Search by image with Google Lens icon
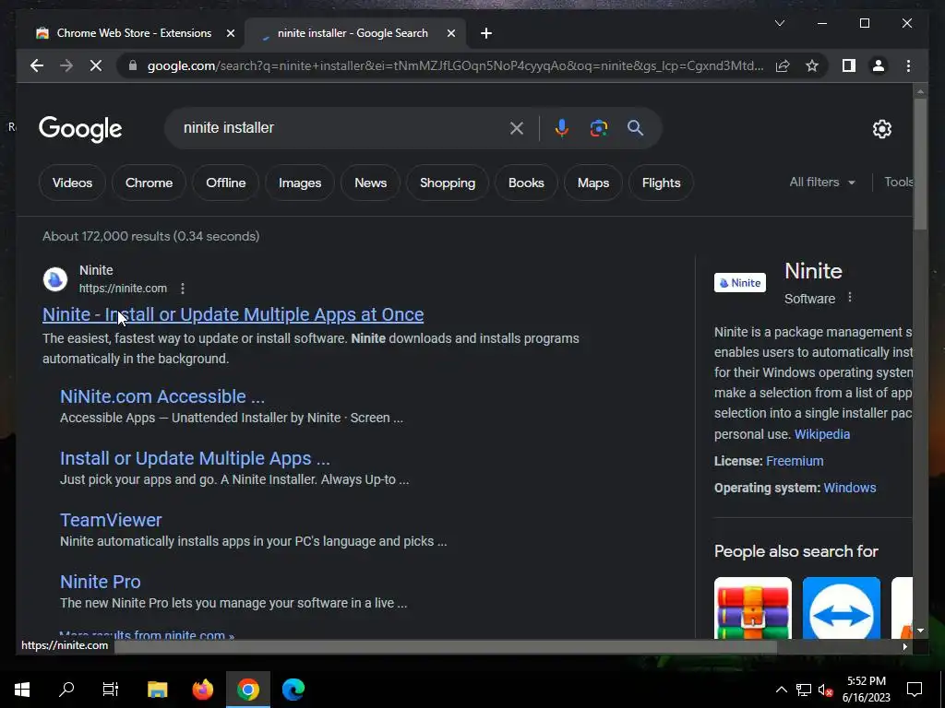945x708 pixels. pos(598,127)
